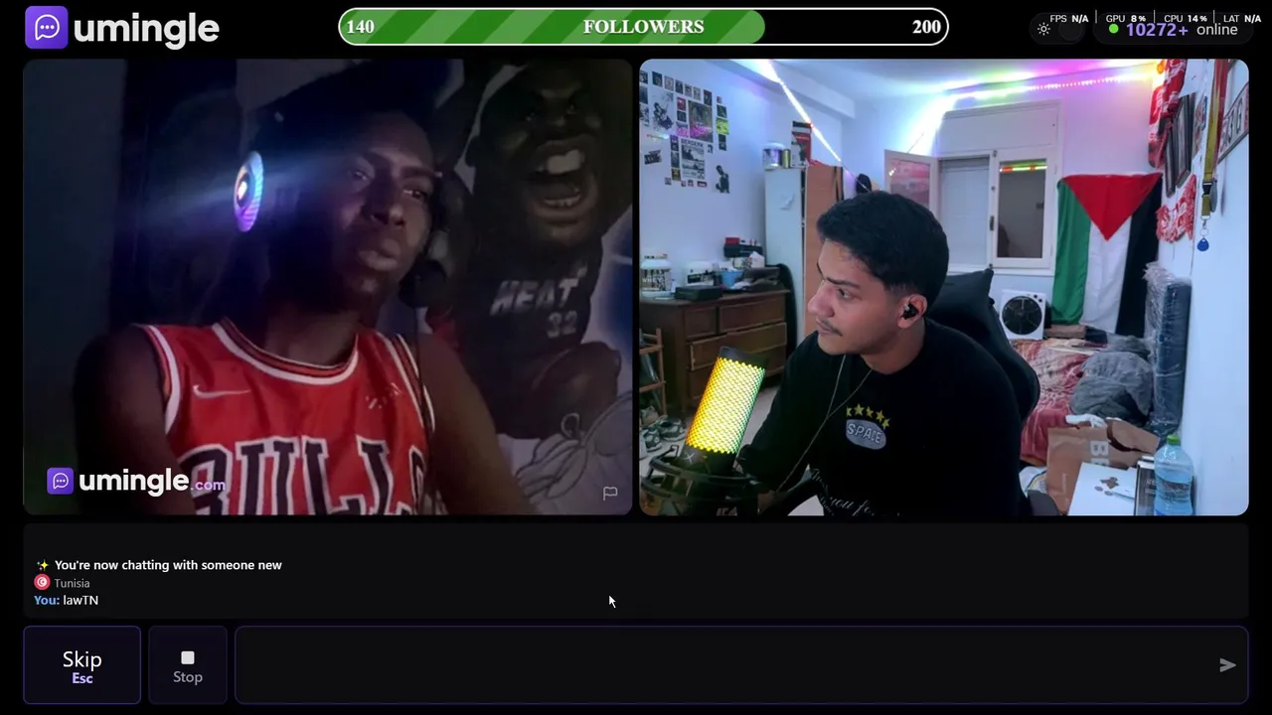This screenshot has height=715, width=1272.
Task: Click the Umingle logo in the header
Action: (x=122, y=28)
